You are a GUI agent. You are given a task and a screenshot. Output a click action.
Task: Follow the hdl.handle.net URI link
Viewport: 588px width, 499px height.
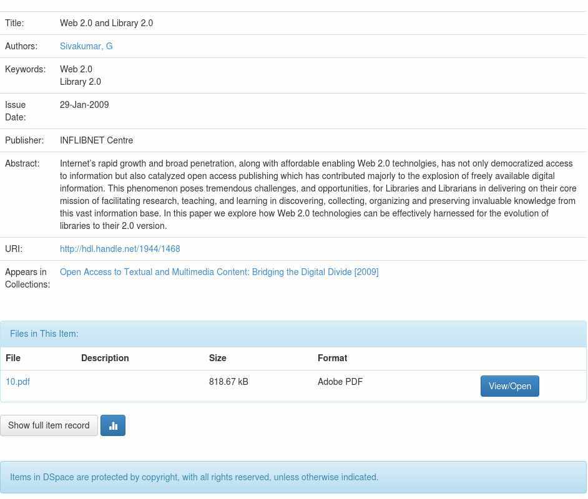tap(120, 249)
